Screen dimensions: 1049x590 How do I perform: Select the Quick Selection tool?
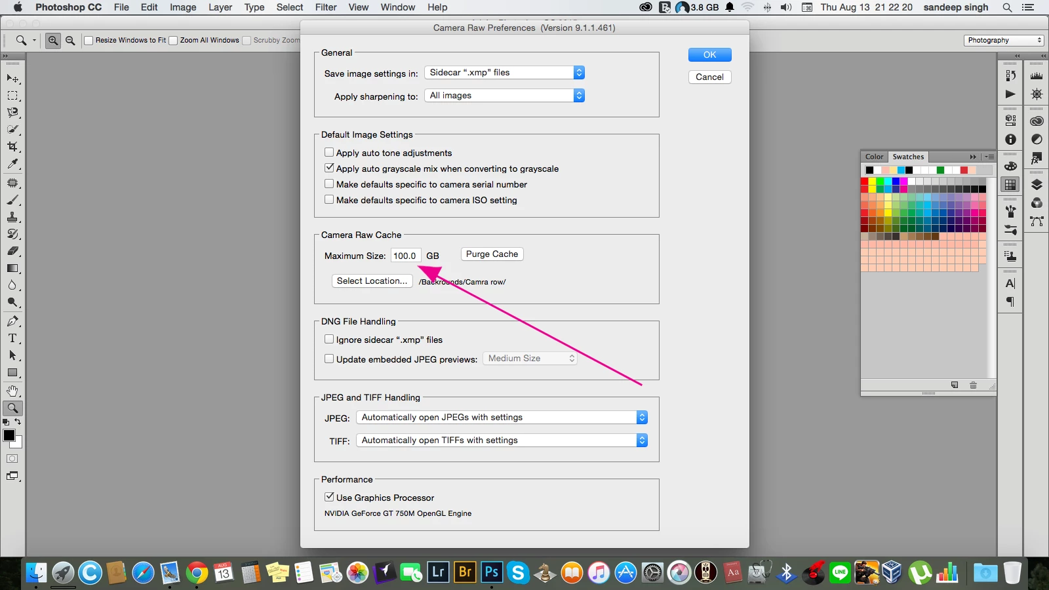12,130
